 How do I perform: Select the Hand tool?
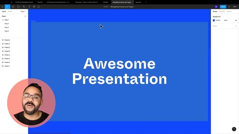tap(34, 7)
